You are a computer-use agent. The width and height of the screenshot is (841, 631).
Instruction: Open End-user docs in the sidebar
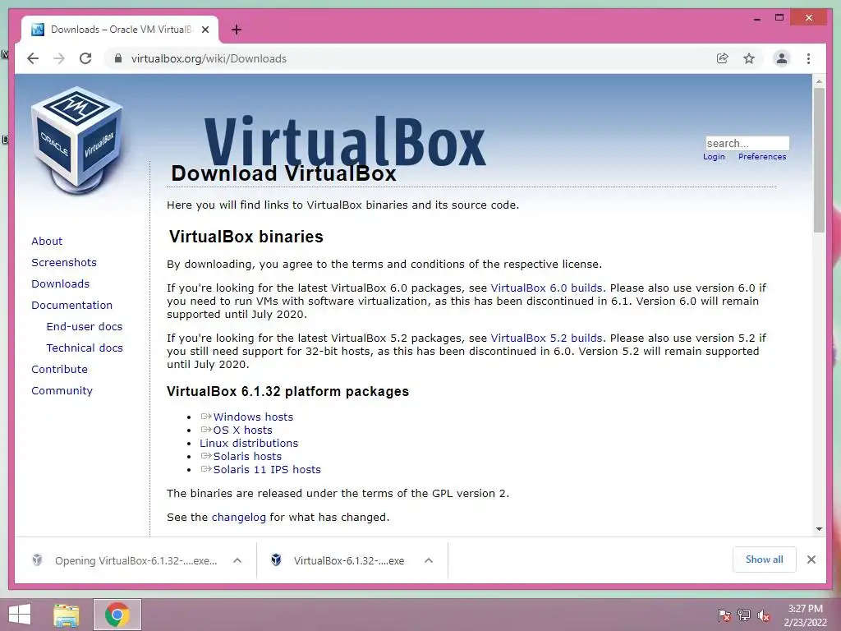coord(85,327)
